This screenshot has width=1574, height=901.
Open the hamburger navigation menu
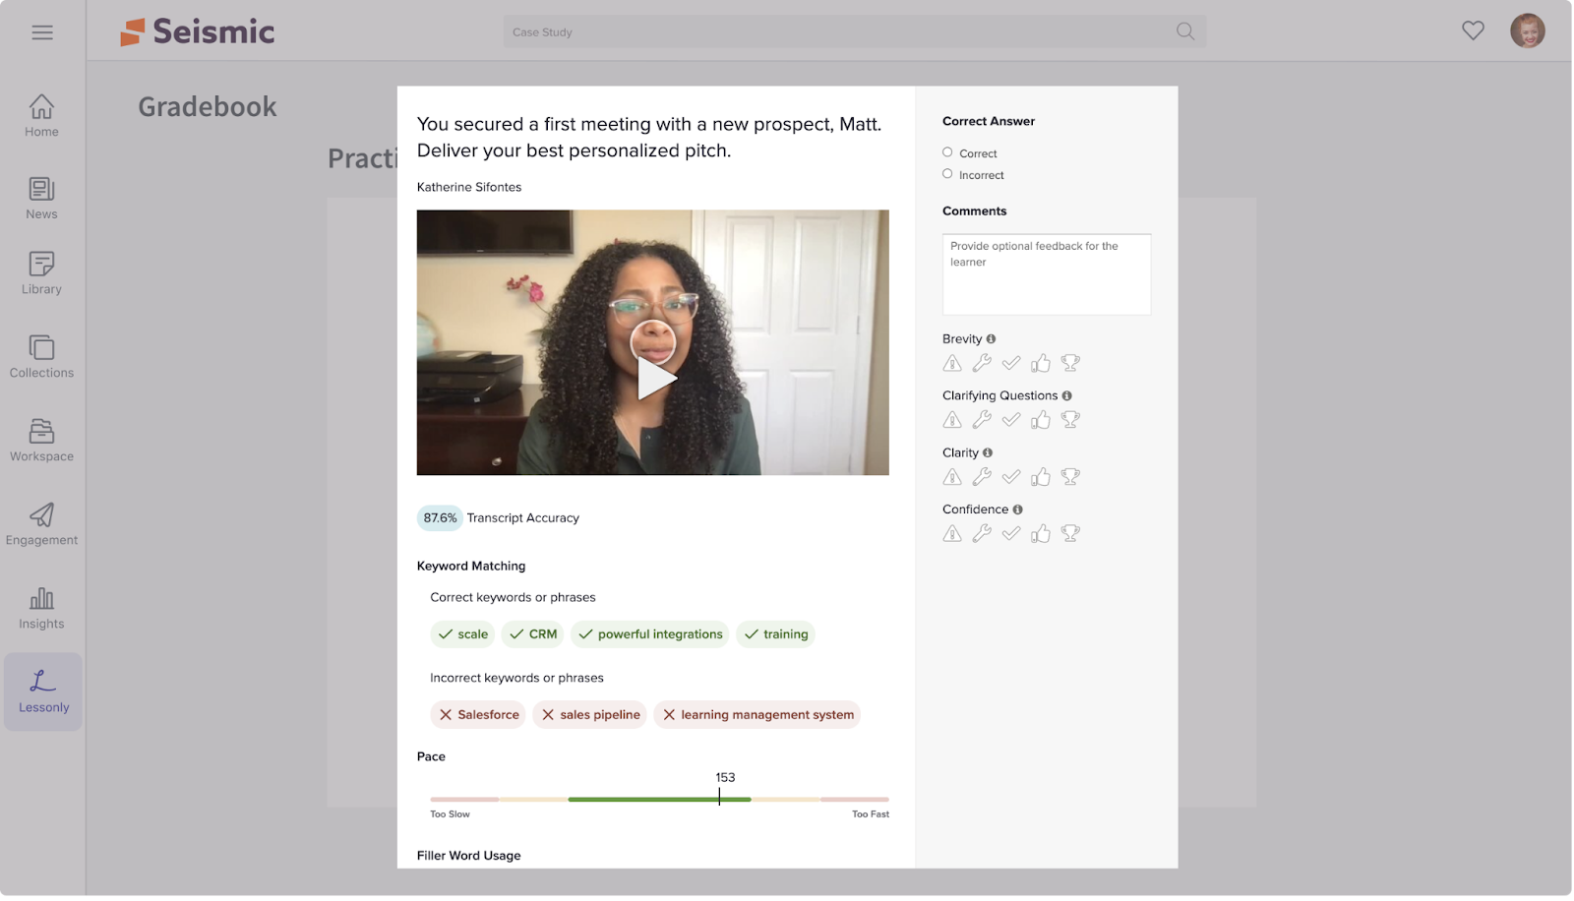(x=42, y=32)
